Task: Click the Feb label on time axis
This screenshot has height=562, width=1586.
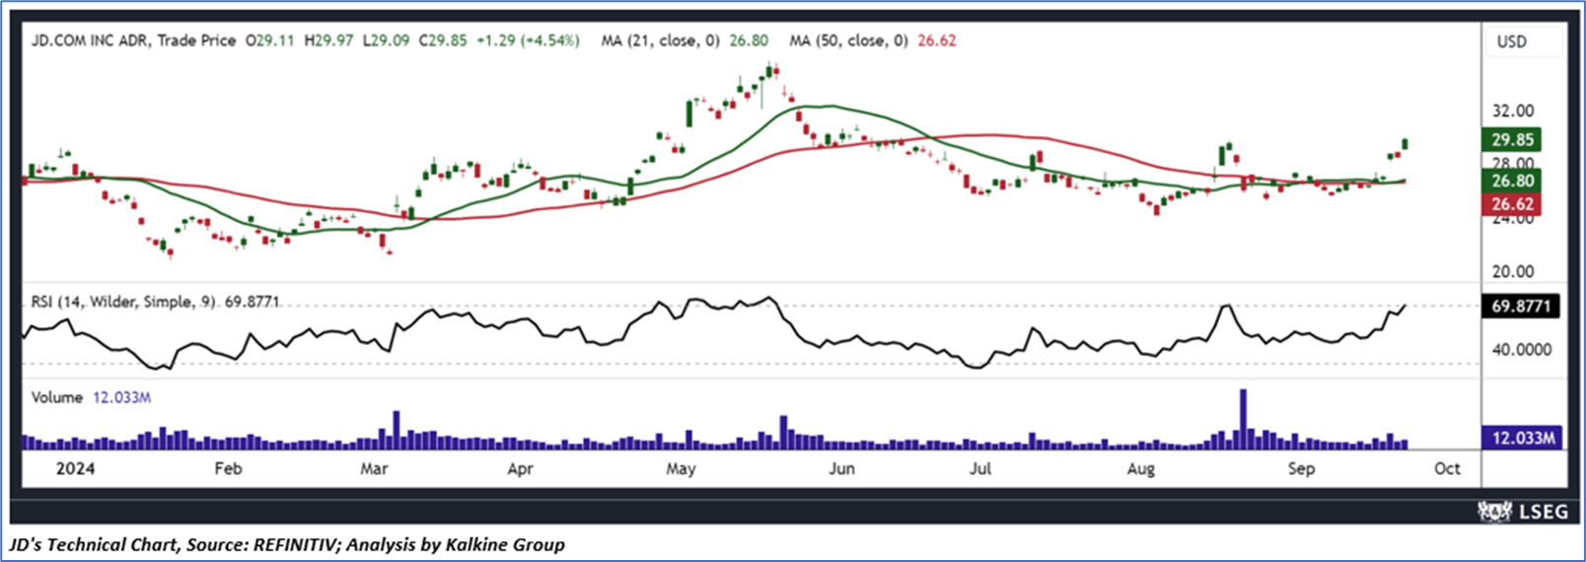Action: [228, 468]
